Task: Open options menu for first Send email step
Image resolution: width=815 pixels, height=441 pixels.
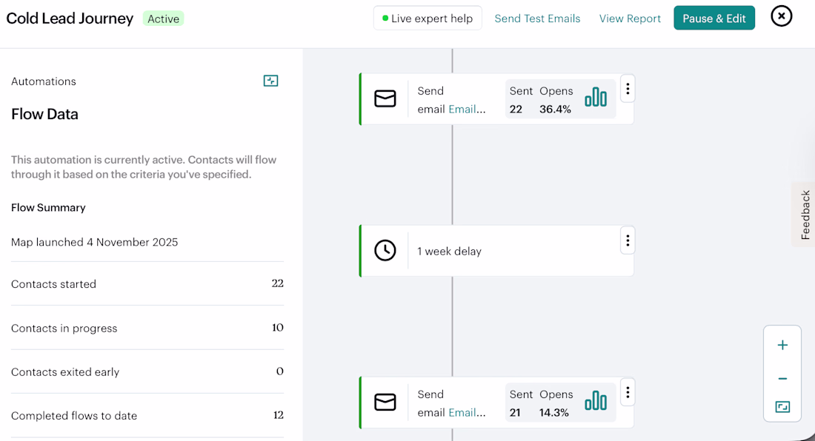Action: 628,90
